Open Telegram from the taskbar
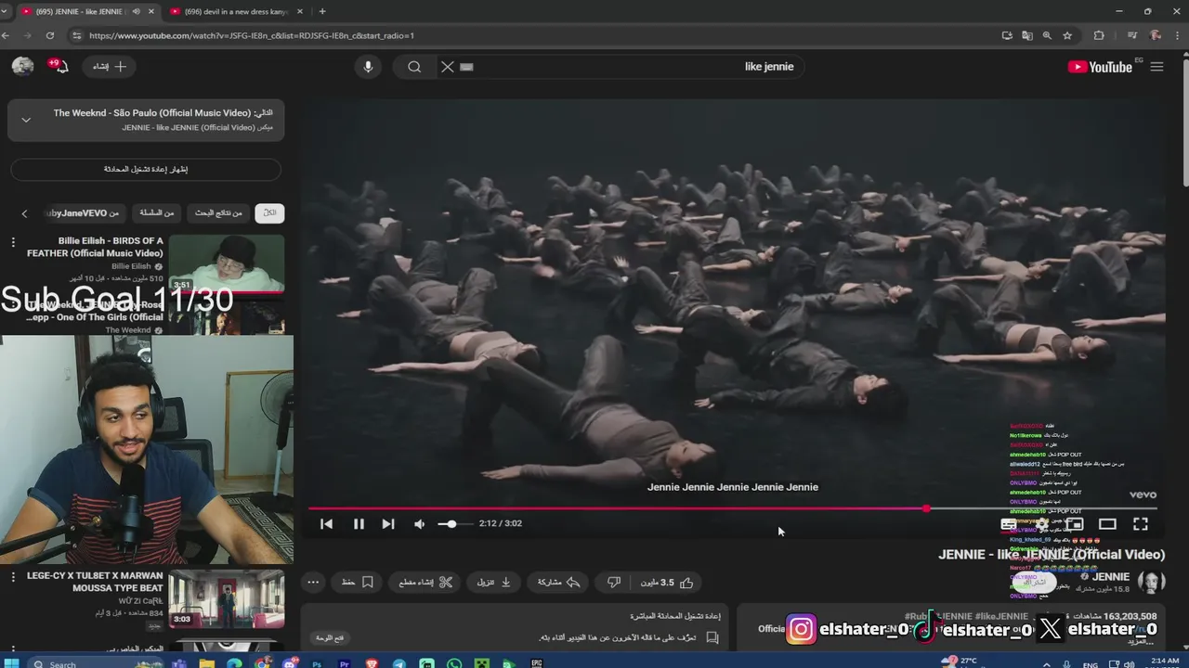This screenshot has height=668, width=1189. click(399, 664)
